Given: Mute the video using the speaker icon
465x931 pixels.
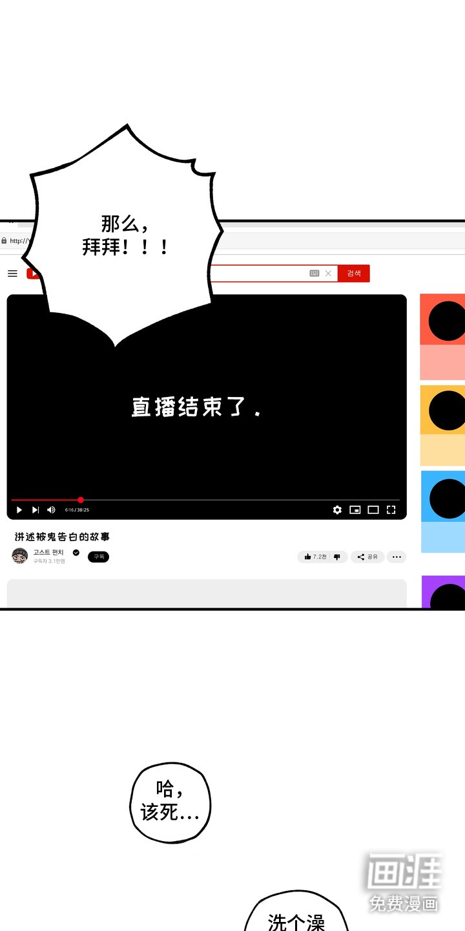Looking at the screenshot, I should (51, 510).
